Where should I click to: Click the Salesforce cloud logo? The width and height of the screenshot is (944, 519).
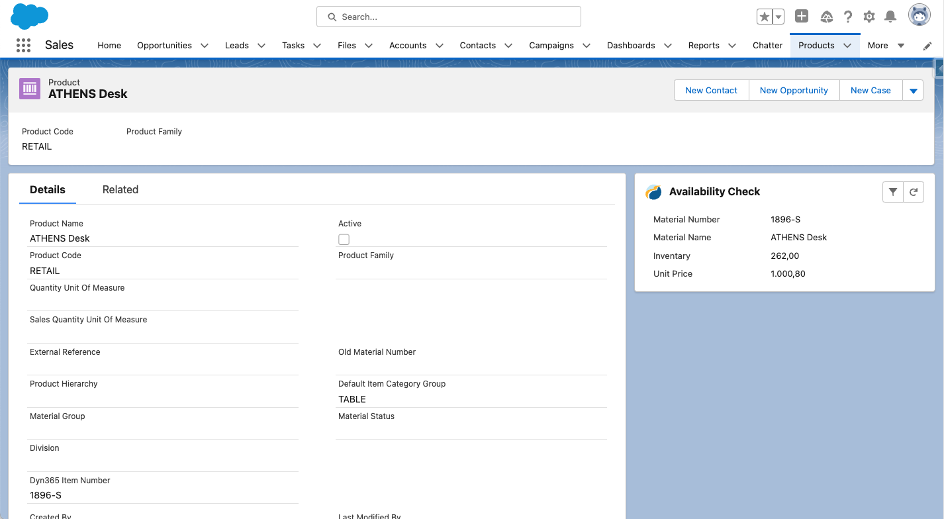30,16
